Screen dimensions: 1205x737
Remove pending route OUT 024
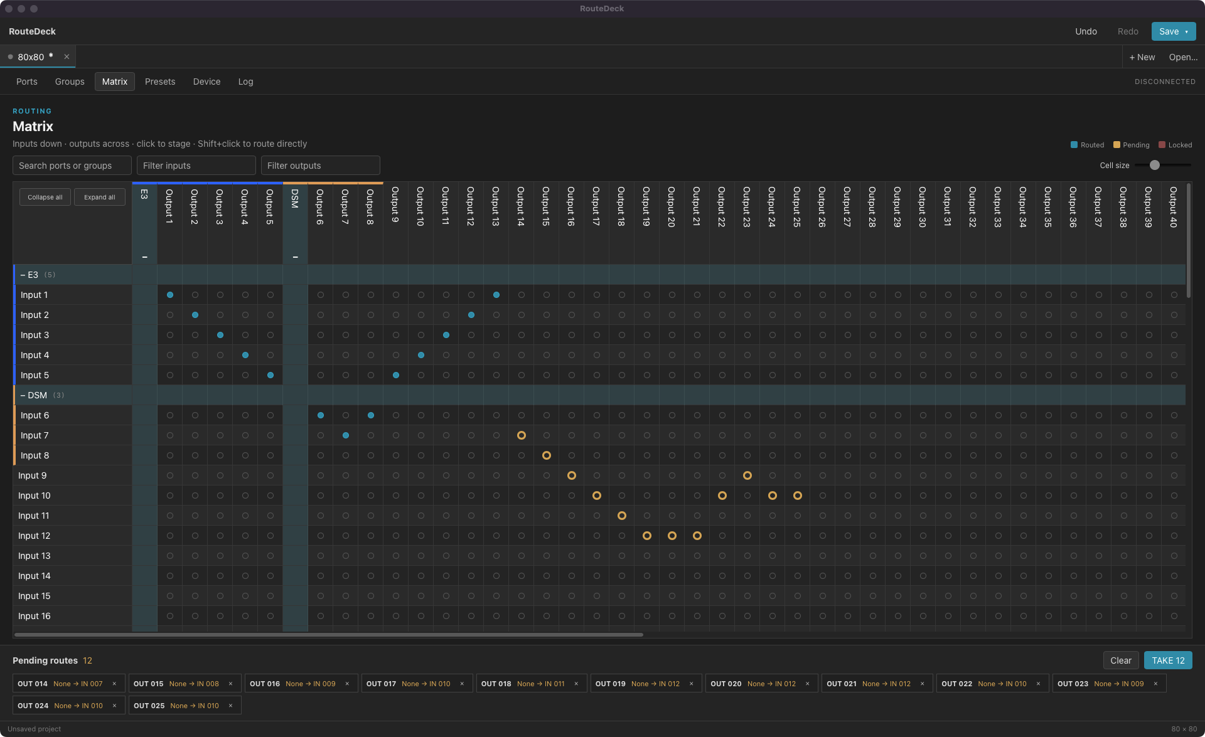point(114,706)
